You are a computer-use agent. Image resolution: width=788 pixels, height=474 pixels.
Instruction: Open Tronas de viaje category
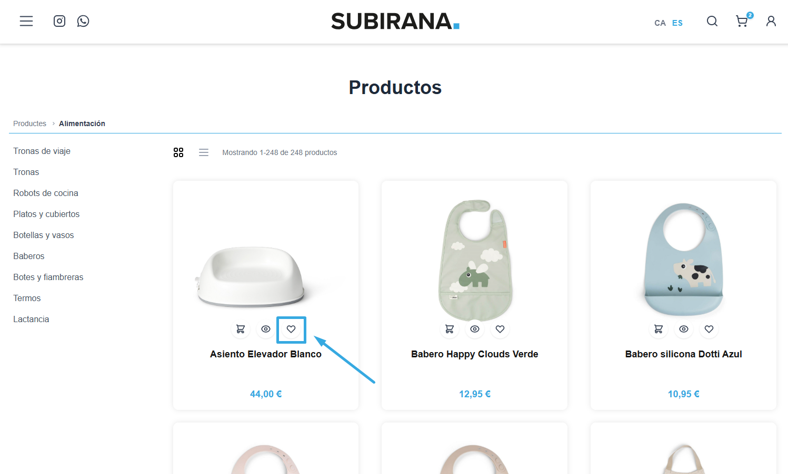[42, 151]
